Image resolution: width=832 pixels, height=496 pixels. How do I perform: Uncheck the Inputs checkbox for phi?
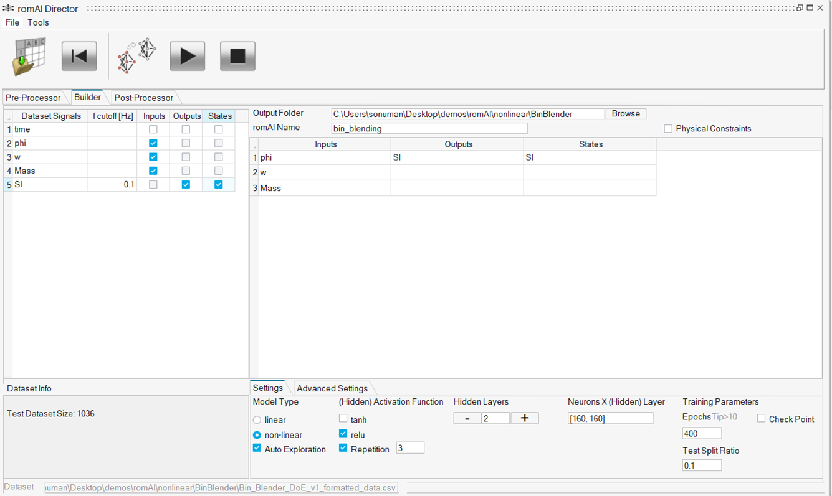pyautogui.click(x=153, y=143)
